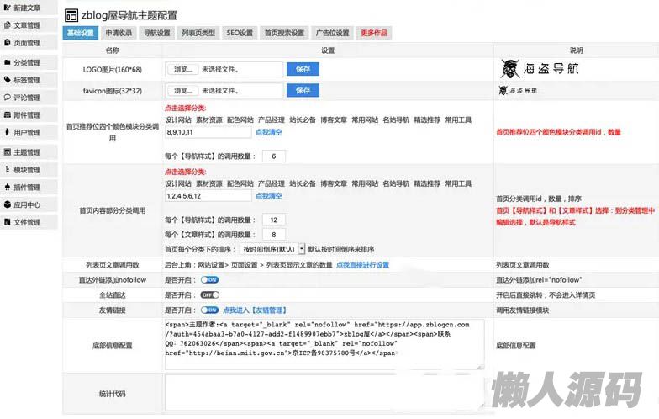This screenshot has width=659, height=419.
Task: Save the LOGO图片 setting
Action: pyautogui.click(x=303, y=69)
